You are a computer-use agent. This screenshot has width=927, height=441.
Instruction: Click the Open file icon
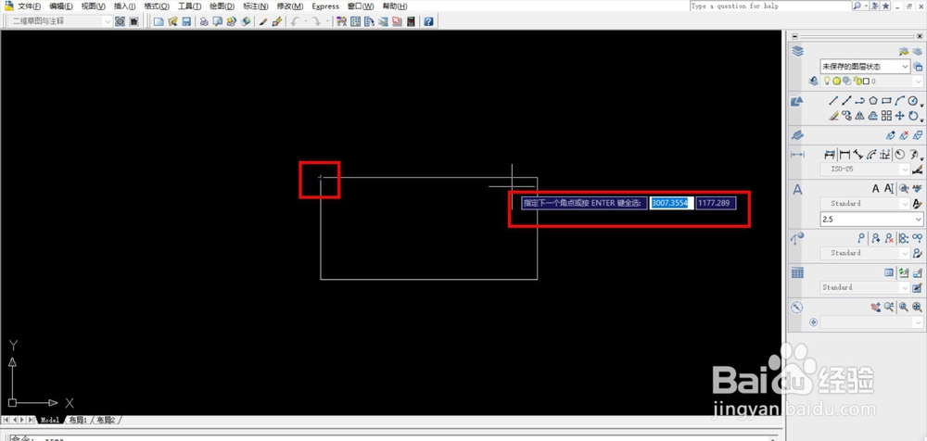172,21
